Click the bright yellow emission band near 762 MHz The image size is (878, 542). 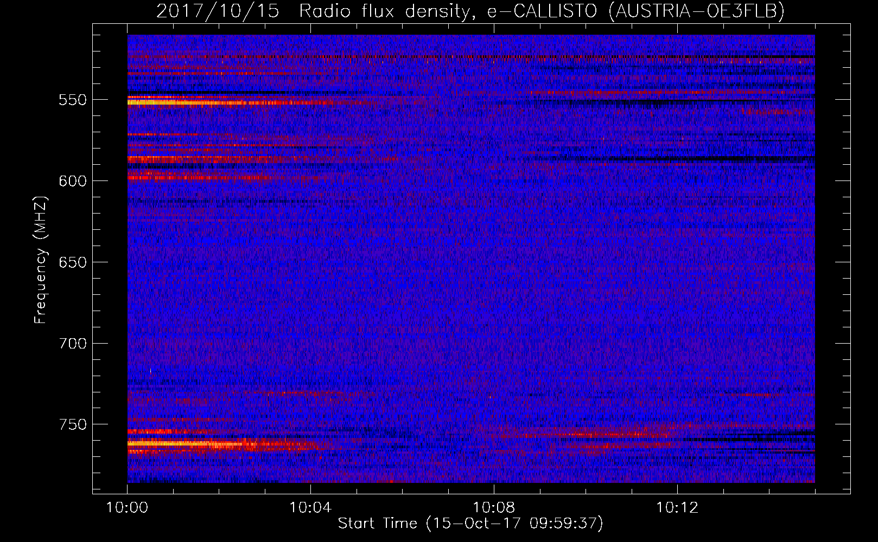pos(184,444)
